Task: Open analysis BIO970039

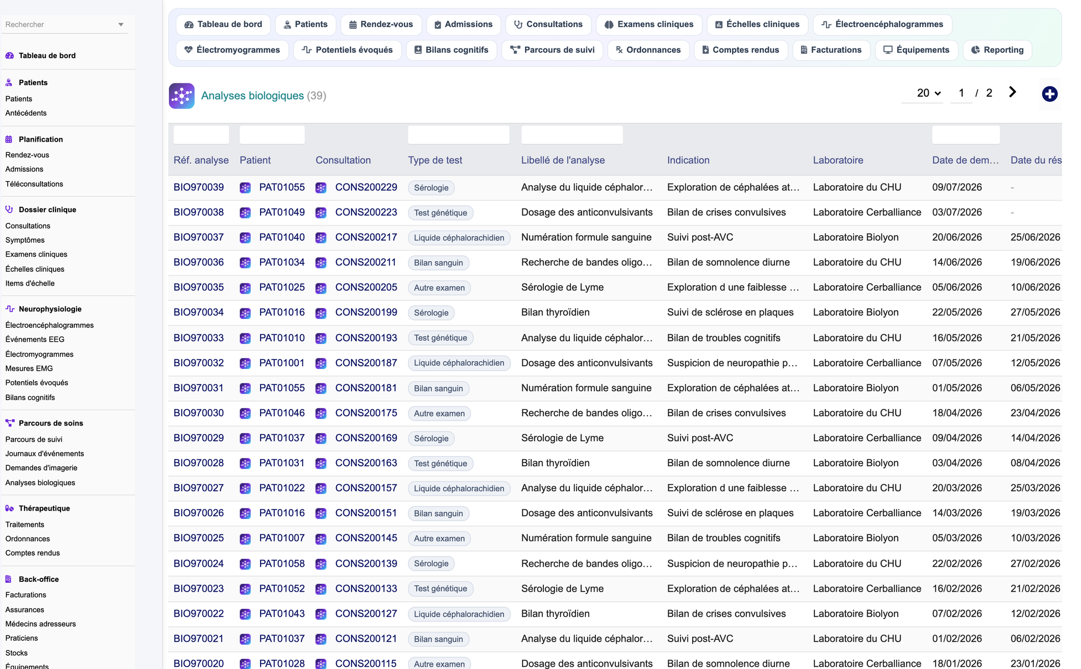Action: coord(199,187)
